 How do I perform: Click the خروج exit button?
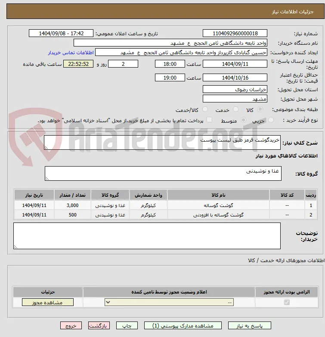pyautogui.click(x=71, y=326)
